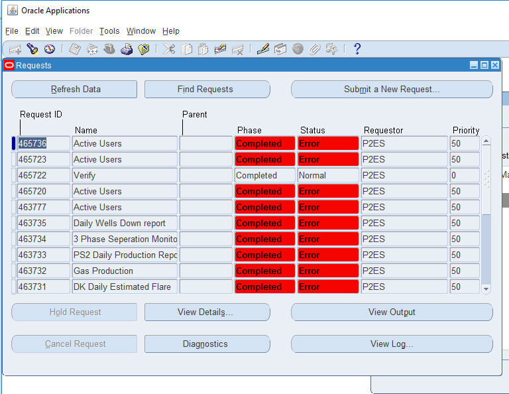Open View Log for selected request
This screenshot has width=509, height=394.
tap(391, 344)
